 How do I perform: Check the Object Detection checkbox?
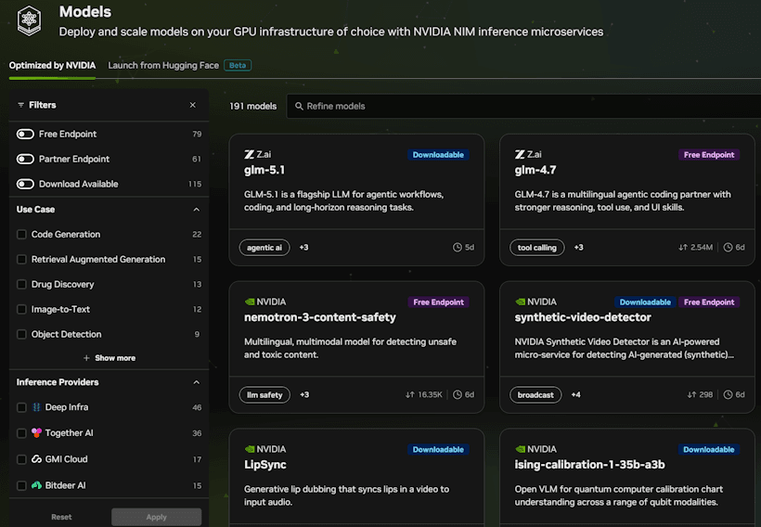pos(21,334)
